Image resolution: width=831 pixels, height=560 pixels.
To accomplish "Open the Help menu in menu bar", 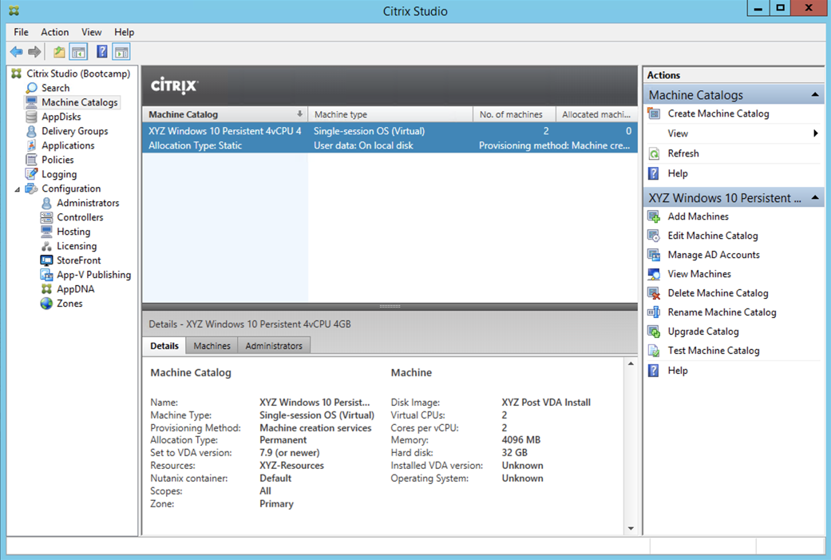I will [124, 32].
